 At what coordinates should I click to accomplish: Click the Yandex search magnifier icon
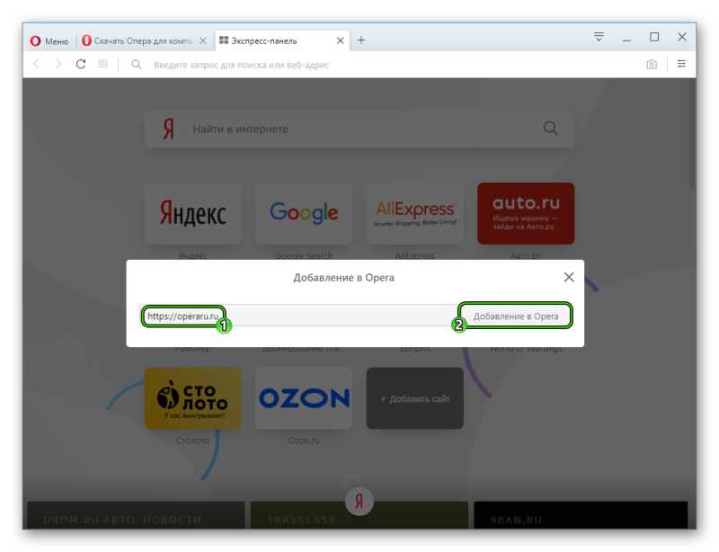coord(551,129)
